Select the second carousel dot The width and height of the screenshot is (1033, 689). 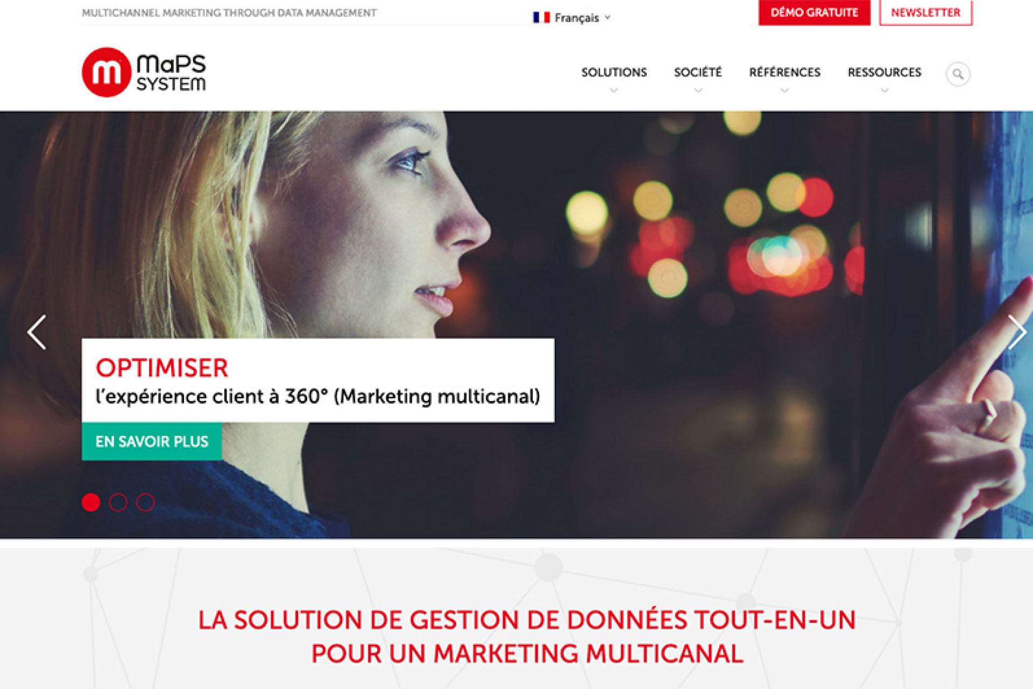[x=118, y=502]
